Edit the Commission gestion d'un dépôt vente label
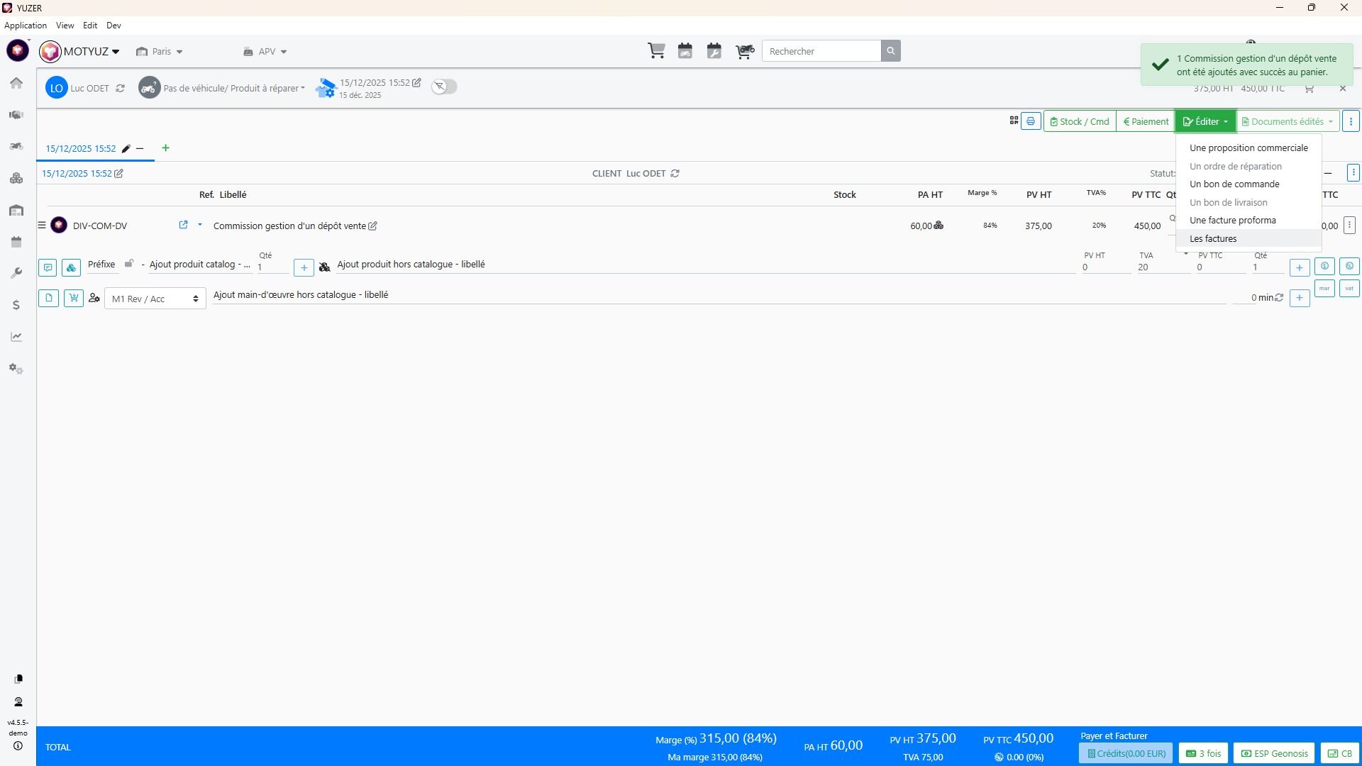This screenshot has height=766, width=1362. click(x=372, y=226)
